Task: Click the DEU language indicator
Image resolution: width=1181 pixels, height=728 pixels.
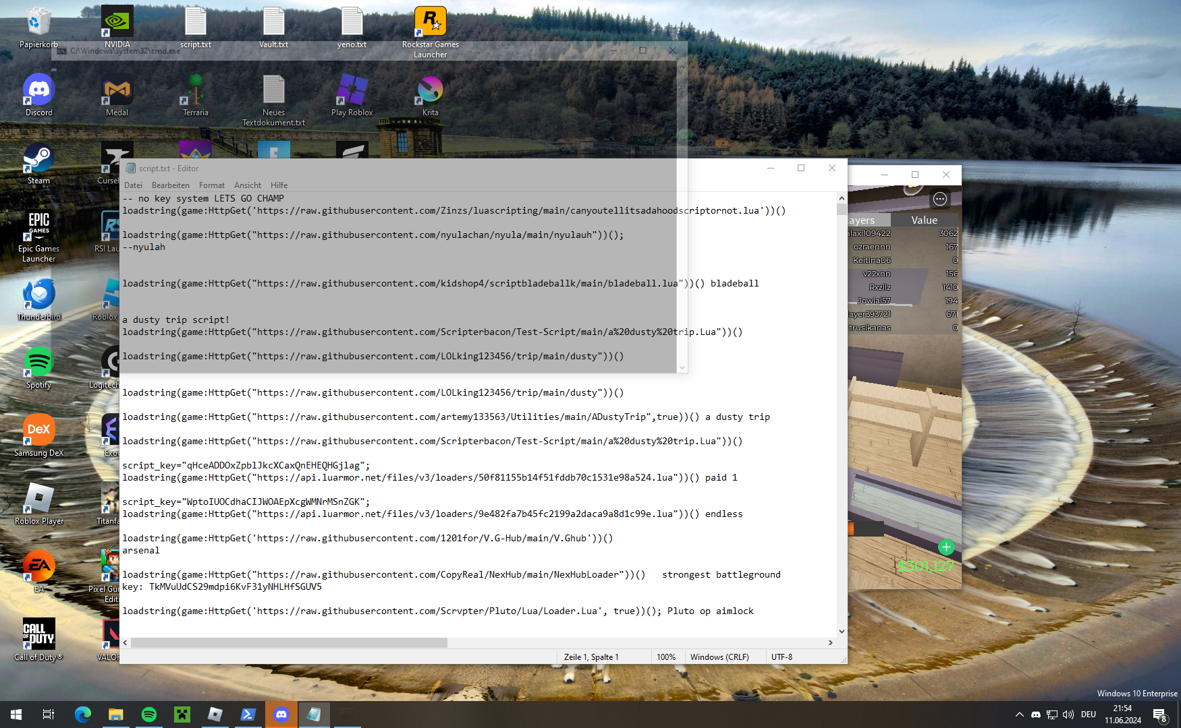Action: pos(1089,715)
